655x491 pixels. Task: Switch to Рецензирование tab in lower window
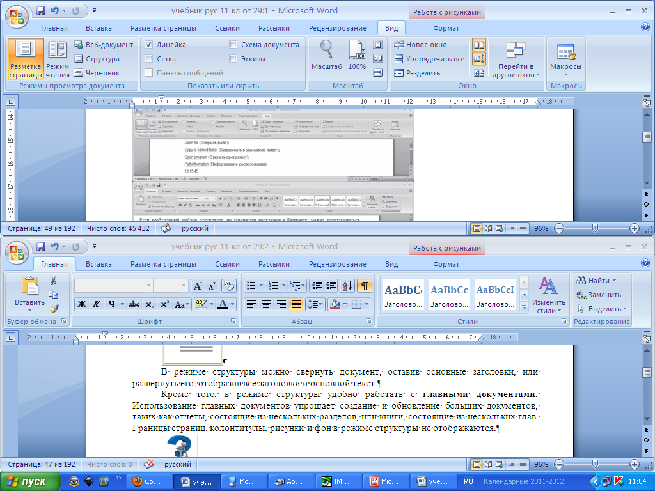tap(338, 264)
